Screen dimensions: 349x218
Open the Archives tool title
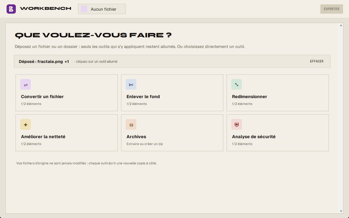pos(136,137)
